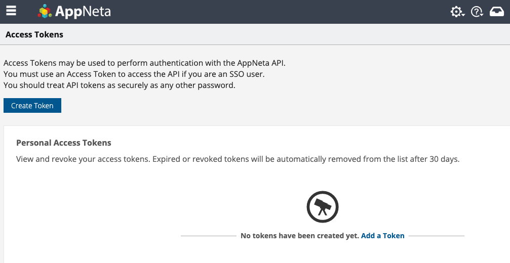Click the 'No tokens have been created yet' message
The image size is (510, 263).
click(300, 236)
